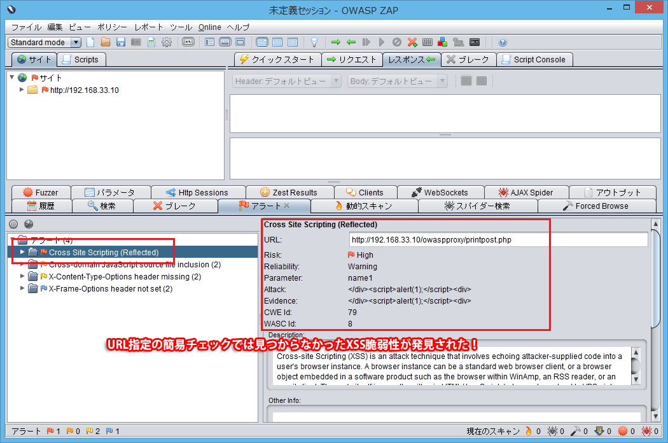
Task: Open the Online menu
Action: pos(209,27)
